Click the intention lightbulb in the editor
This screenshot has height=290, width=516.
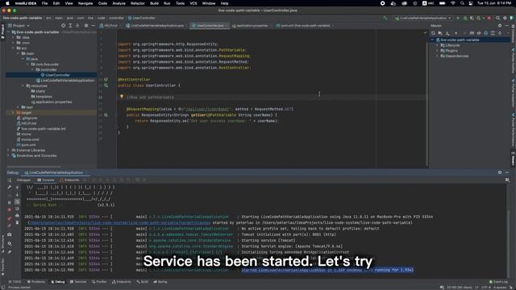click(122, 97)
